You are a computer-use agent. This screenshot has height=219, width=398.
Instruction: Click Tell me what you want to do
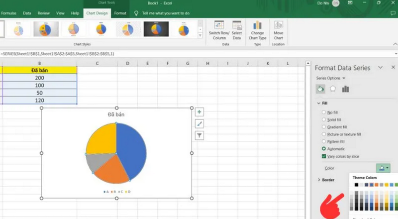coord(166,13)
